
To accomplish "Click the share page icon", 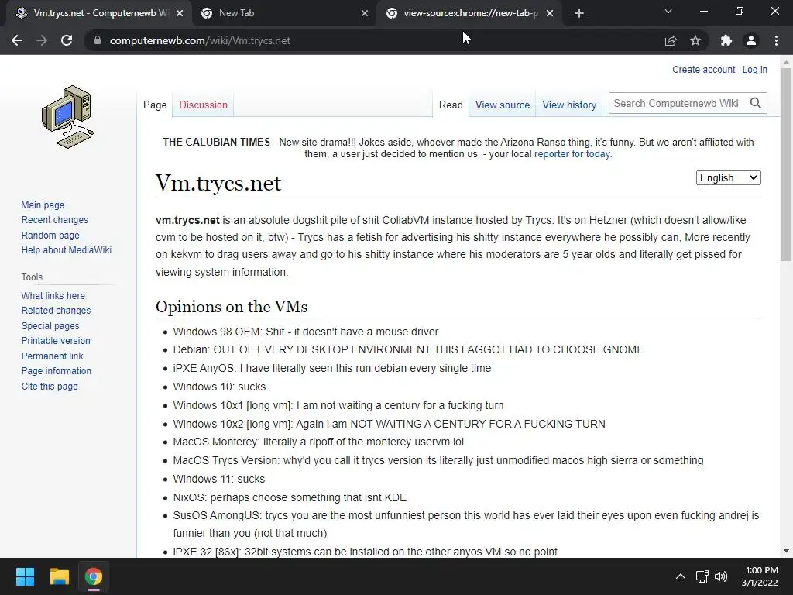I will (671, 40).
